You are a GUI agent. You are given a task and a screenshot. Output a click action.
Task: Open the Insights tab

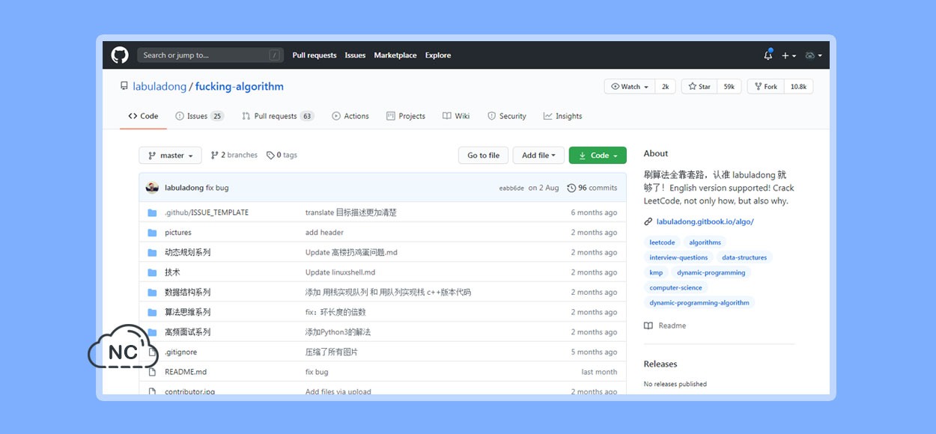563,116
